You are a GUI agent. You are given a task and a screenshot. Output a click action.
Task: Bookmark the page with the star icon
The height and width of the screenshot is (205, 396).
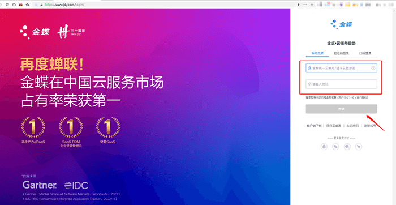coord(28,5)
